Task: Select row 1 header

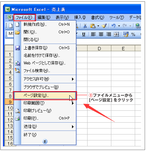Action: 10,55
